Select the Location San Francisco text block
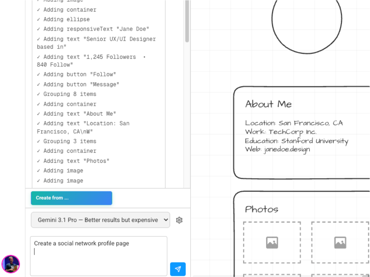Image resolution: width=370 pixels, height=277 pixels. coord(297,137)
